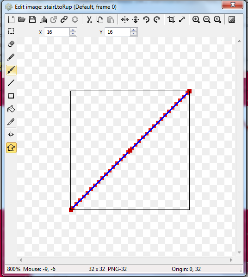Flip the image horizontally
The width and height of the screenshot is (248, 277).
coord(125,19)
